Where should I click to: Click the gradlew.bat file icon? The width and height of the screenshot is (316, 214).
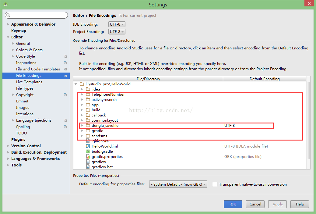(x=88, y=167)
